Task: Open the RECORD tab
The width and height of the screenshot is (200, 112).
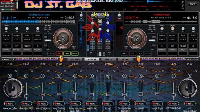Action: (125, 59)
